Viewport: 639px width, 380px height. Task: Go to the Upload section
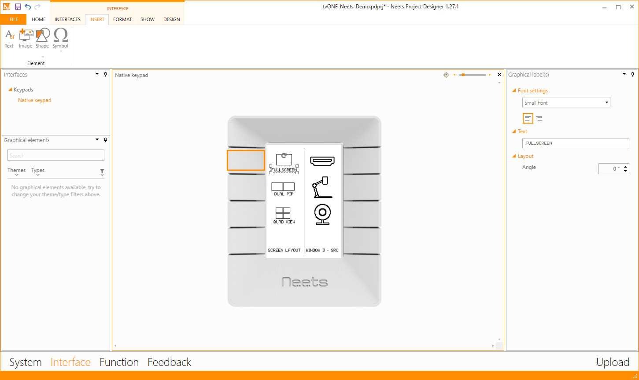613,362
